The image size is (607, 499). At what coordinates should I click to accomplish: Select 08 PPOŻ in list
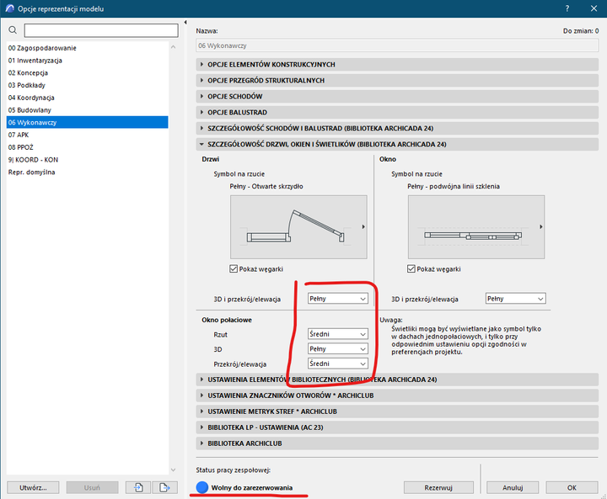point(87,147)
